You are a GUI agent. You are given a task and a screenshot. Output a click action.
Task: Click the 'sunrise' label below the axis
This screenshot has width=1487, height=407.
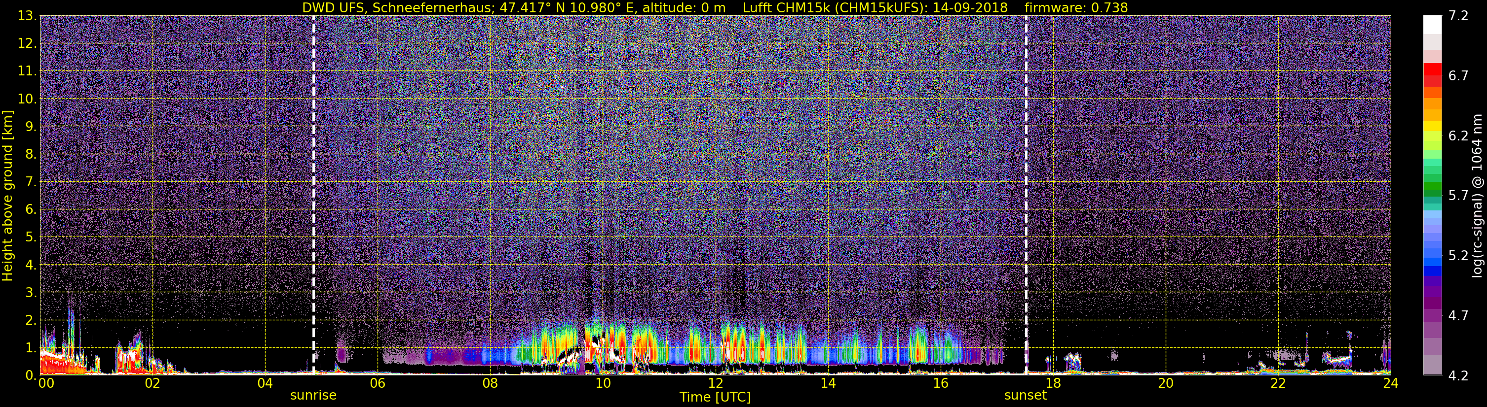313,396
